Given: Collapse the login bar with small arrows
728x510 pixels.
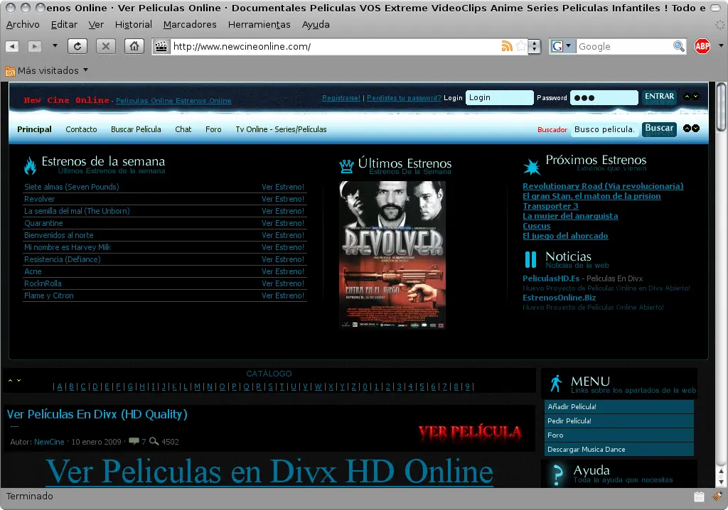Looking at the screenshot, I should pos(691,97).
